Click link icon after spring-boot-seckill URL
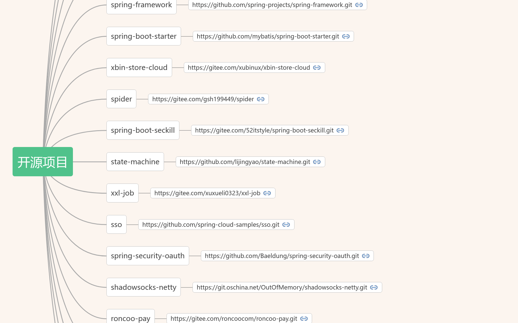The height and width of the screenshot is (323, 518). [340, 131]
